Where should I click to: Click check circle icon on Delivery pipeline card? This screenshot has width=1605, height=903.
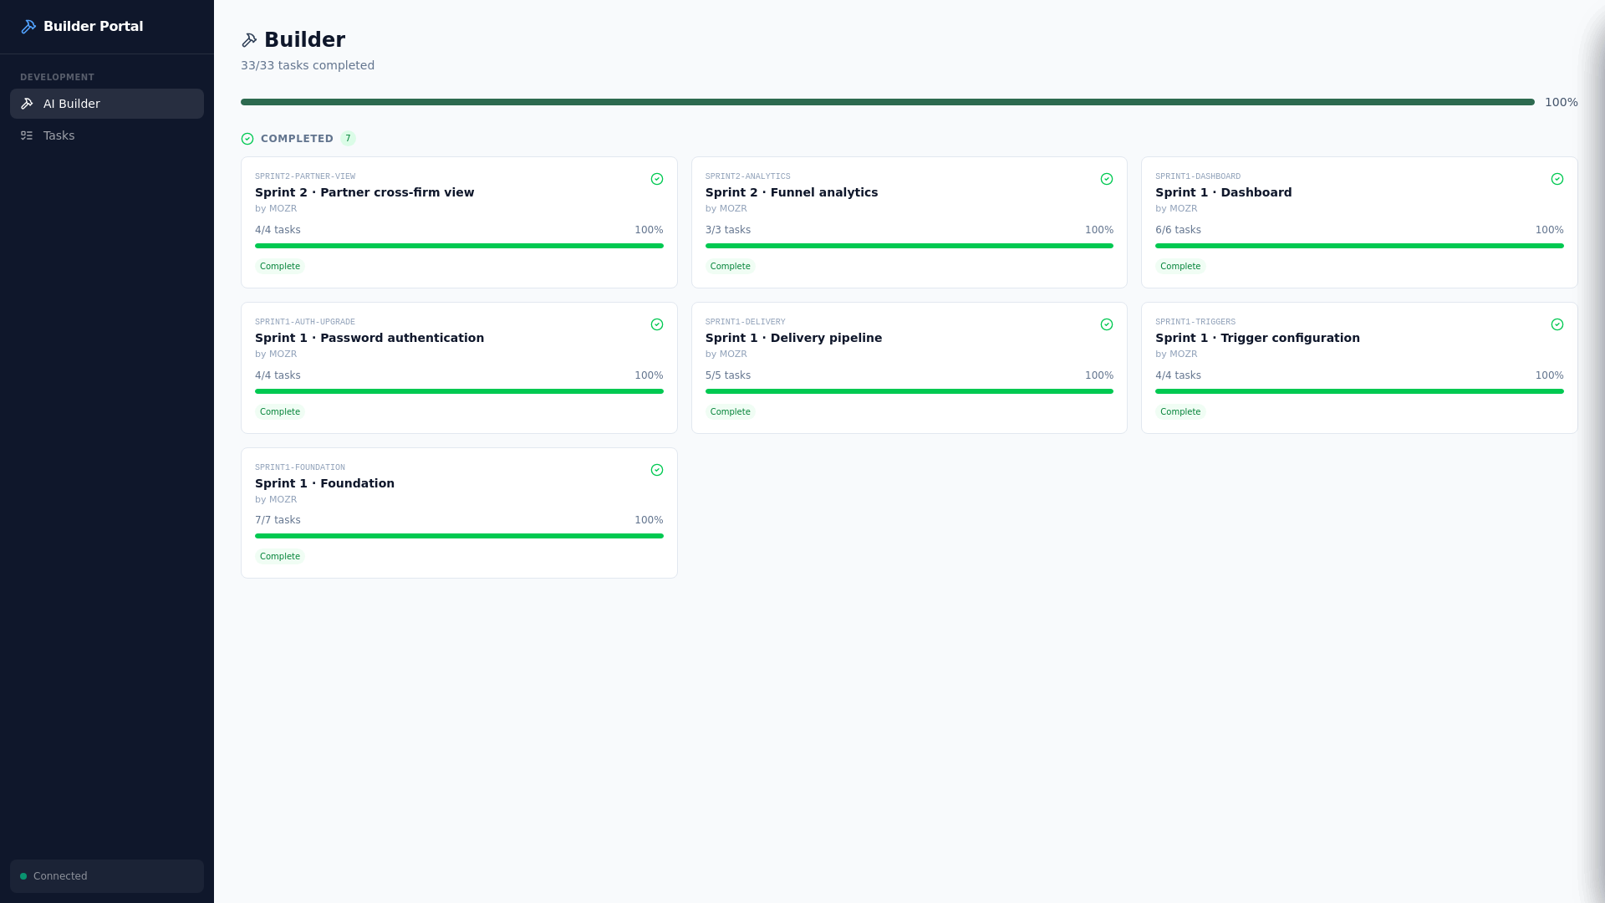coord(1107,324)
